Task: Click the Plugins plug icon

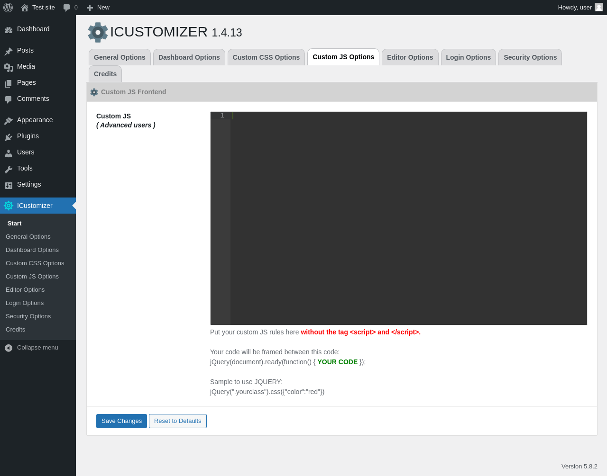Action: pyautogui.click(x=9, y=136)
